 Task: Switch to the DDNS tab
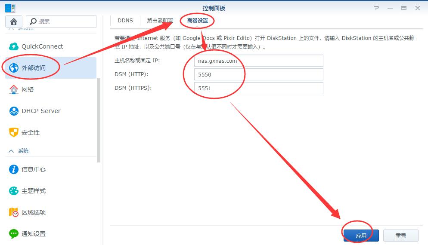click(125, 20)
